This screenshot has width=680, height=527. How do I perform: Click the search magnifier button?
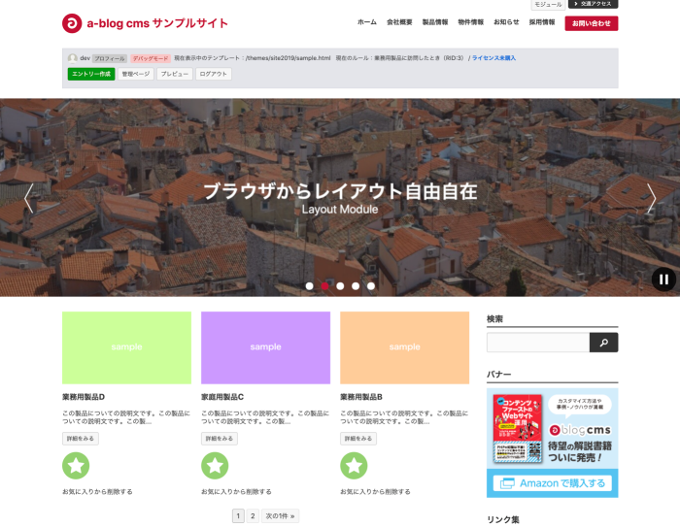pyautogui.click(x=603, y=343)
